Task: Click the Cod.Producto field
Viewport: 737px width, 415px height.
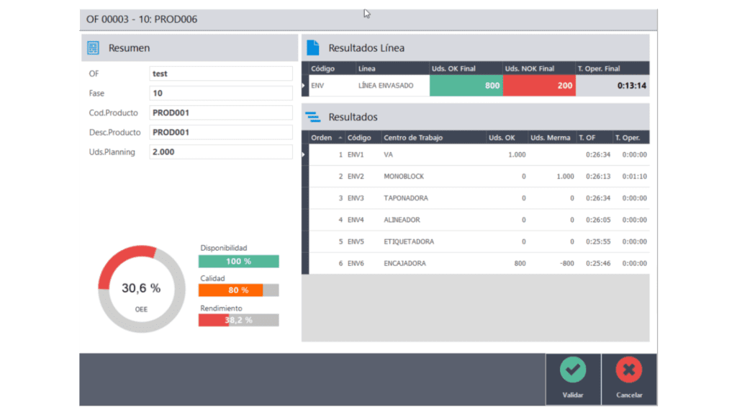Action: coord(221,112)
